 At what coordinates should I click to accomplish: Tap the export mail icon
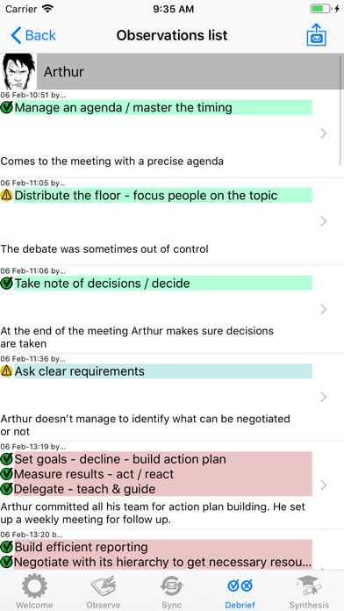click(316, 35)
